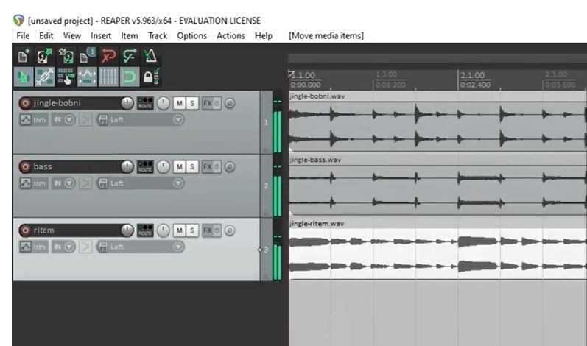This screenshot has width=587, height=346.
Task: Toggle the metronome icon
Action: click(150, 56)
